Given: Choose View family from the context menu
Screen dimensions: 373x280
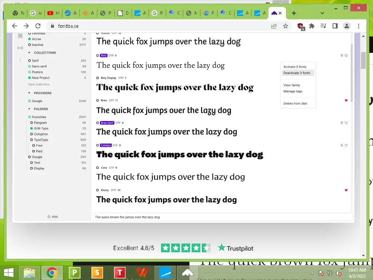Looking at the screenshot, I should pyautogui.click(x=292, y=85).
